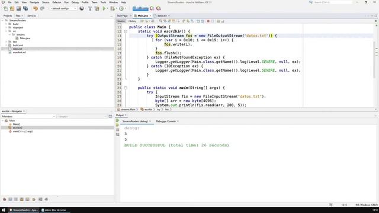This screenshot has height=213, width=379.
Task: Click the globe browser icon in toolbar
Action: click(82, 8)
